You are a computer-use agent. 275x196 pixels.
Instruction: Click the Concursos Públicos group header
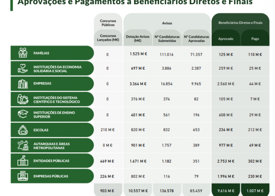(108, 23)
